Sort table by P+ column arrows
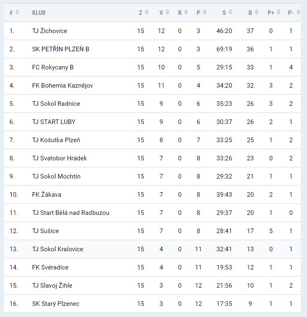This screenshot has height=317, width=307. pos(279,12)
